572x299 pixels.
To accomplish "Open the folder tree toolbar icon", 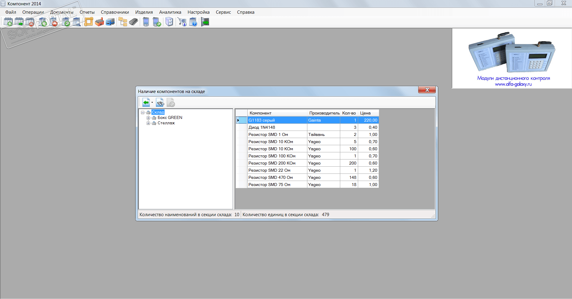I will pos(123,22).
